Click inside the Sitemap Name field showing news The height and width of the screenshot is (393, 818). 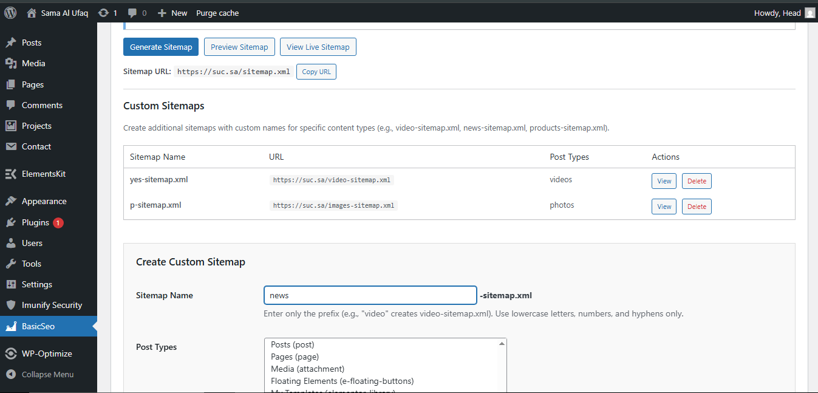tap(369, 295)
